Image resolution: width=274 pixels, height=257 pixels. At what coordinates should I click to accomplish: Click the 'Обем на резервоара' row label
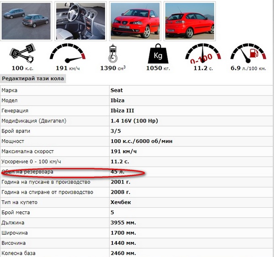tap(27, 172)
